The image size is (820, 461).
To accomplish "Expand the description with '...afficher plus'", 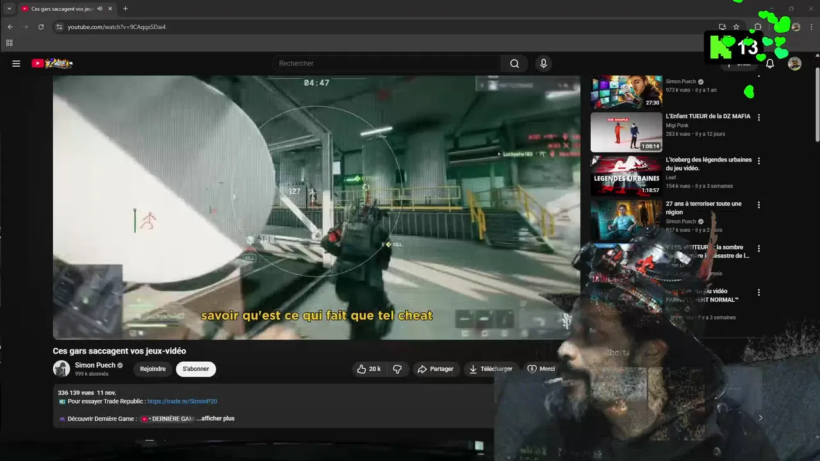I will pyautogui.click(x=216, y=419).
